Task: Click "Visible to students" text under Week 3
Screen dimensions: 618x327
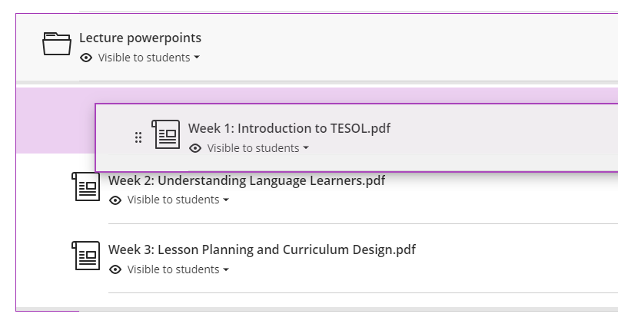Action: (173, 269)
